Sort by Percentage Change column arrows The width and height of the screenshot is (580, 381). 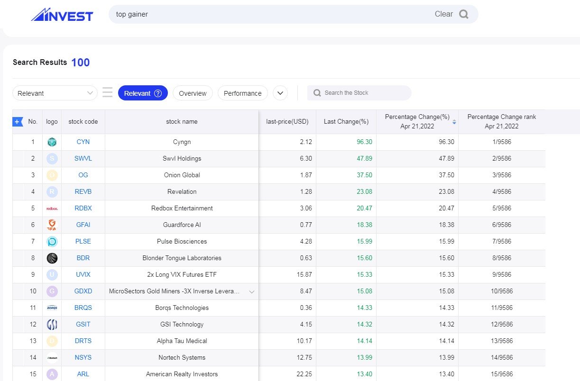[x=454, y=122]
